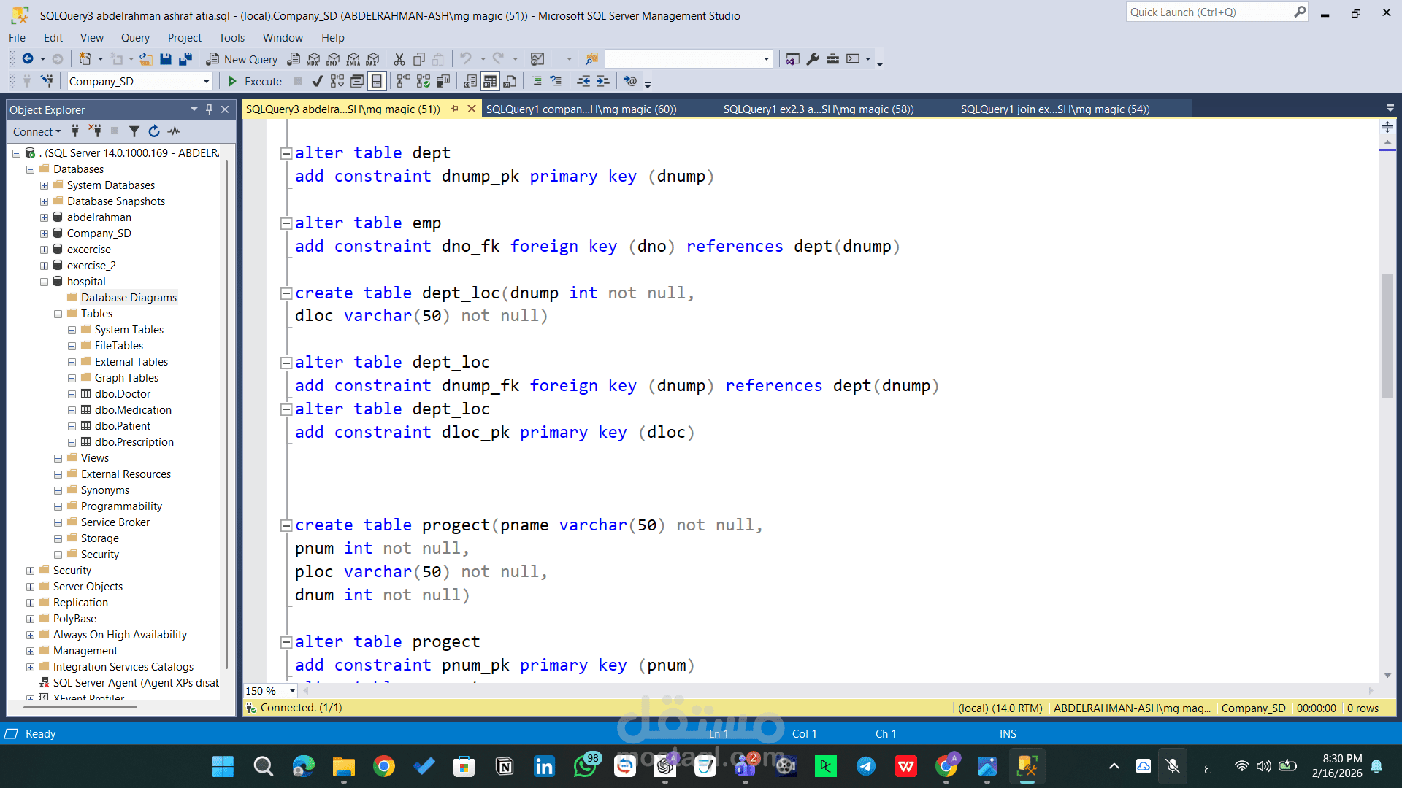Open Telegram from the taskbar
Image resolution: width=1402 pixels, height=788 pixels.
click(x=866, y=766)
